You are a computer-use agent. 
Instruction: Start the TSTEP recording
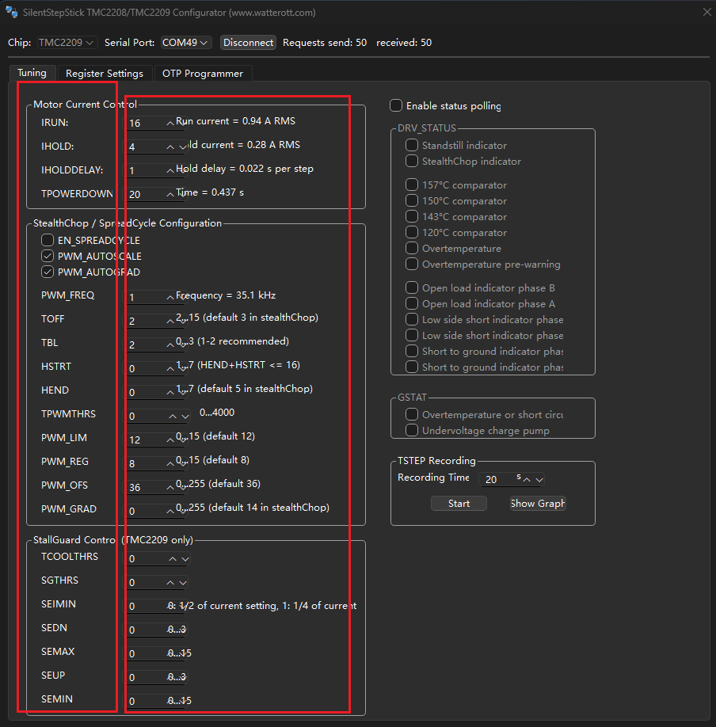click(x=459, y=504)
